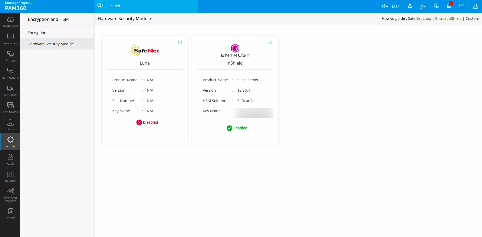Click the 'nFast server' product name value
Viewport: 482px width, 237px height.
tap(248, 80)
